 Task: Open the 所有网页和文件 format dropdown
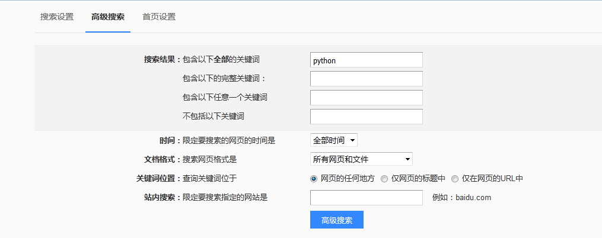(361, 159)
